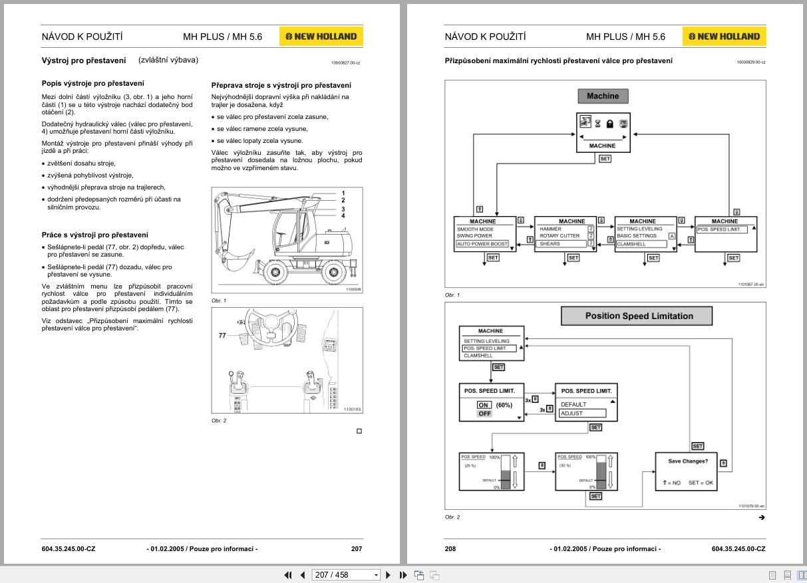Viewport: 807px width, 583px height.
Task: Click the New Holland logo on page 208
Action: 725,37
